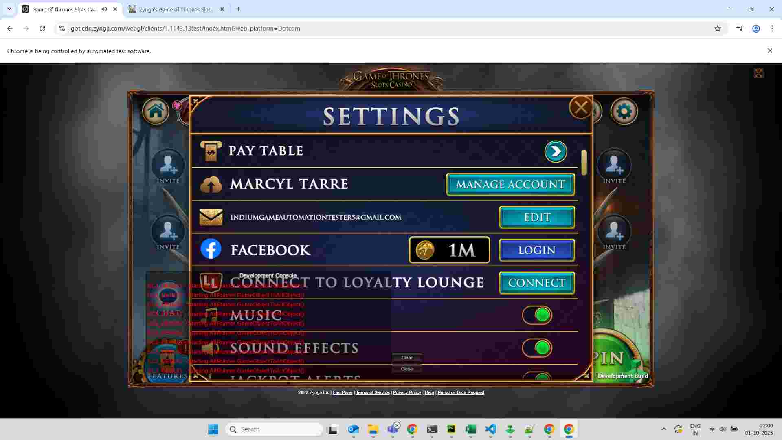Toggle the Jackpot Alerts switch

537,377
